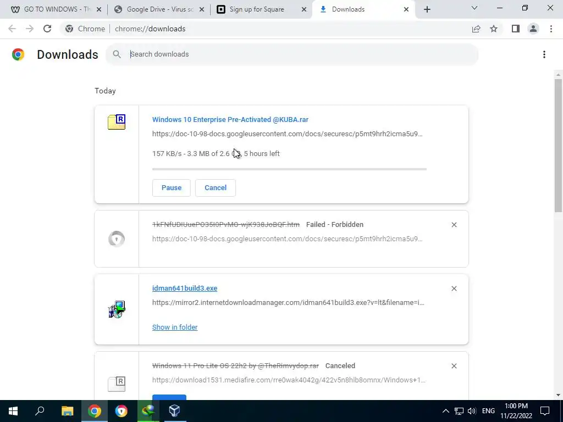The image size is (563, 422).
Task: Reload the downloads page
Action: (x=47, y=29)
